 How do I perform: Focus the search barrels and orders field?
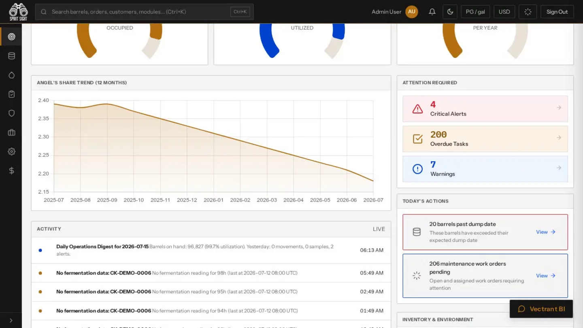(145, 12)
